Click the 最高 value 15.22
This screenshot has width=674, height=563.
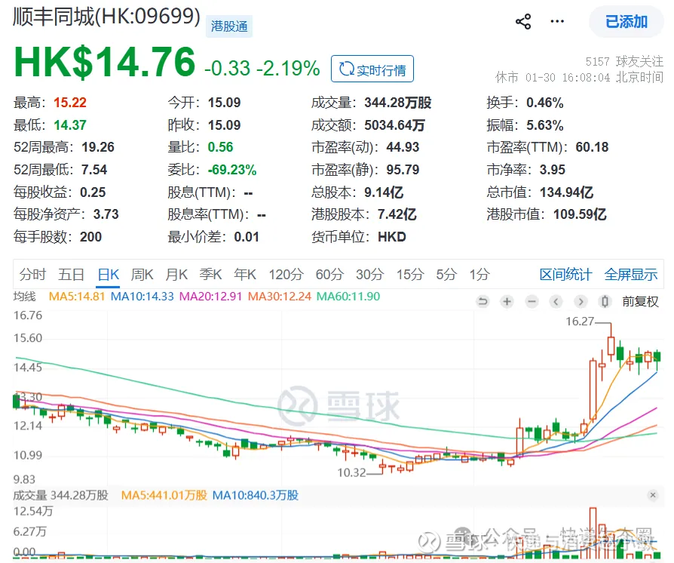point(70,103)
